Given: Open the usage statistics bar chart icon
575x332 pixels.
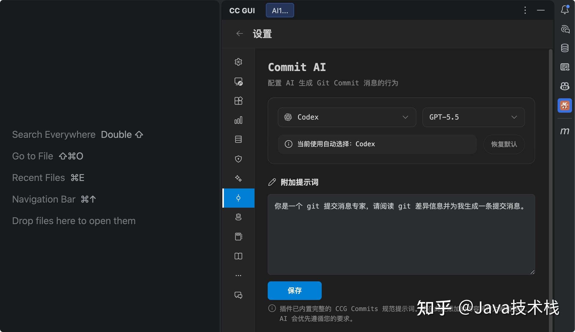Looking at the screenshot, I should coord(238,120).
